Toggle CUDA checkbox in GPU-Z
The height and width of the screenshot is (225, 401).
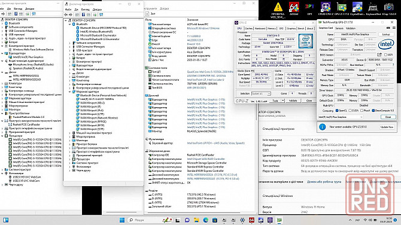350,111
